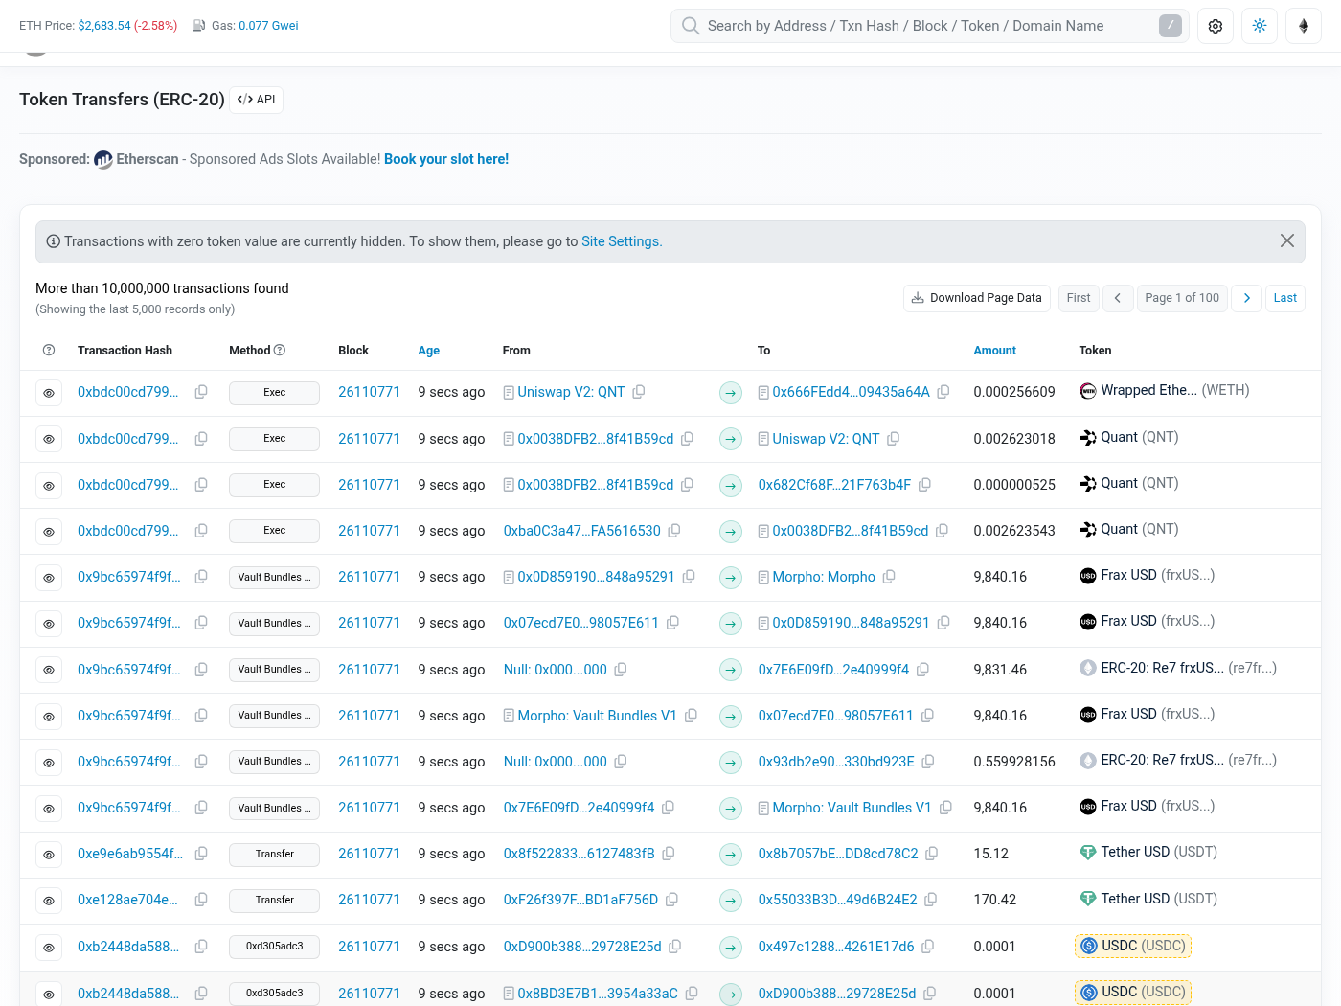
Task: Click the question mark icon in table header
Action: 49,351
